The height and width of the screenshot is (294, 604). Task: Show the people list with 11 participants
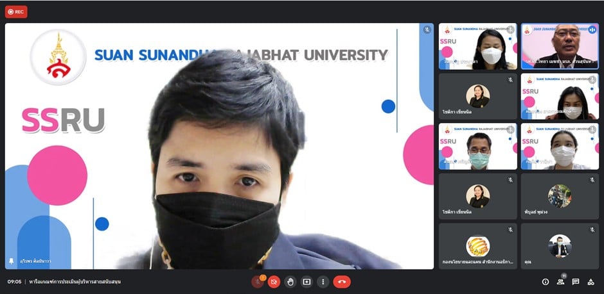point(561,282)
